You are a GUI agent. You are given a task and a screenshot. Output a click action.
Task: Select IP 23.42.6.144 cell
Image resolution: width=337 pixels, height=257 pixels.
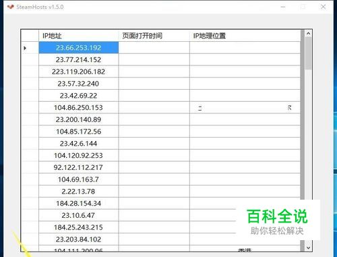[x=79, y=144]
